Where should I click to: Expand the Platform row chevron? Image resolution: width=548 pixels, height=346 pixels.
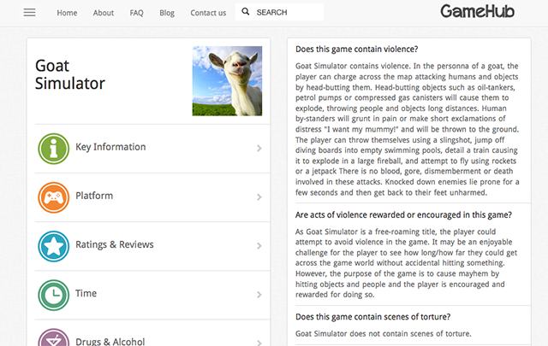coord(259,197)
